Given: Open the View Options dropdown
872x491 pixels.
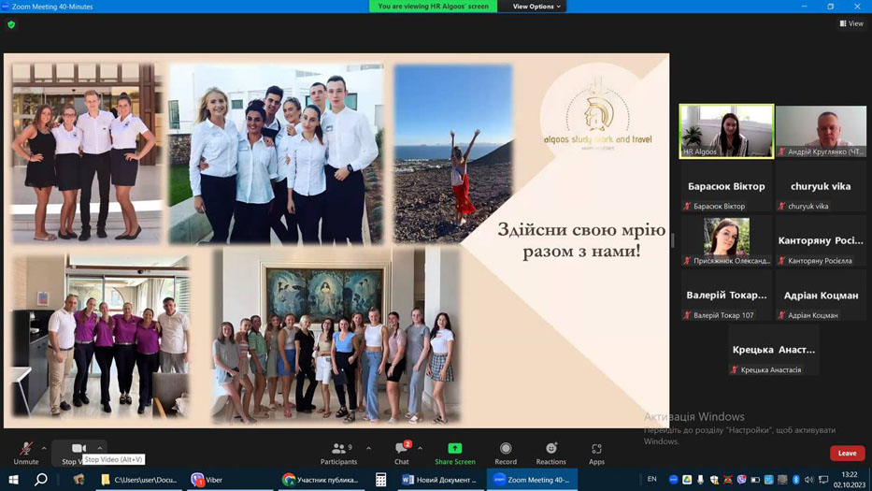Looking at the screenshot, I should 536,7.
